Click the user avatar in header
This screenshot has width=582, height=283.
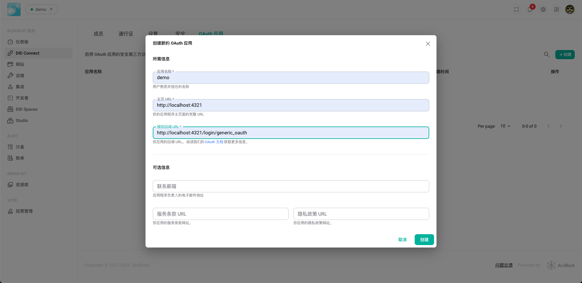pyautogui.click(x=570, y=9)
